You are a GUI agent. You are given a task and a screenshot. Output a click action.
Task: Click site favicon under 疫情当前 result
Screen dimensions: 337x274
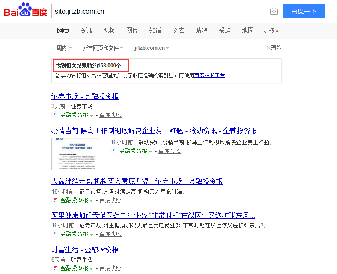tap(114, 151)
